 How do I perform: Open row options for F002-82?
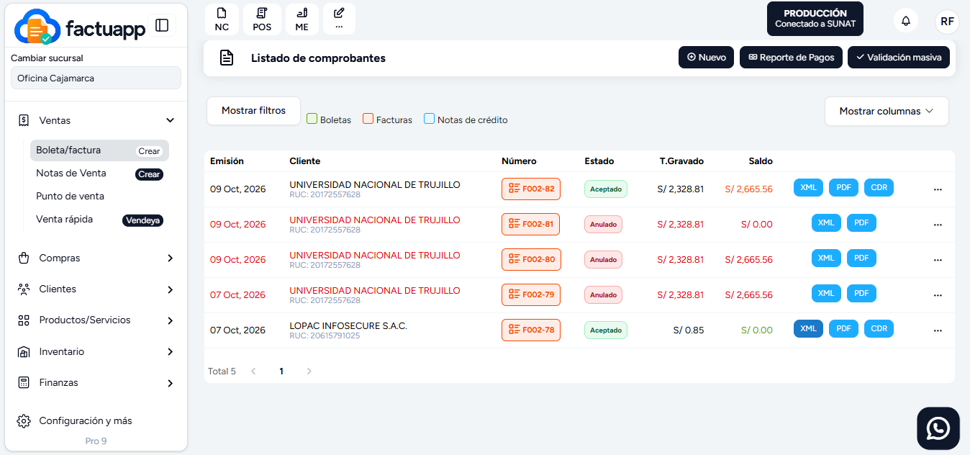click(x=938, y=189)
